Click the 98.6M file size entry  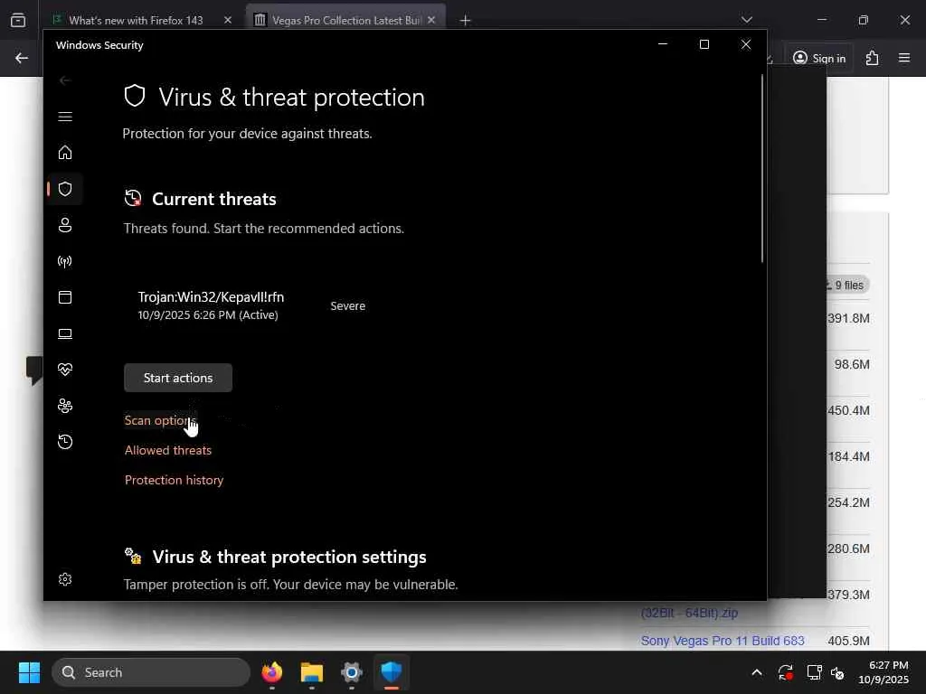[x=852, y=365]
